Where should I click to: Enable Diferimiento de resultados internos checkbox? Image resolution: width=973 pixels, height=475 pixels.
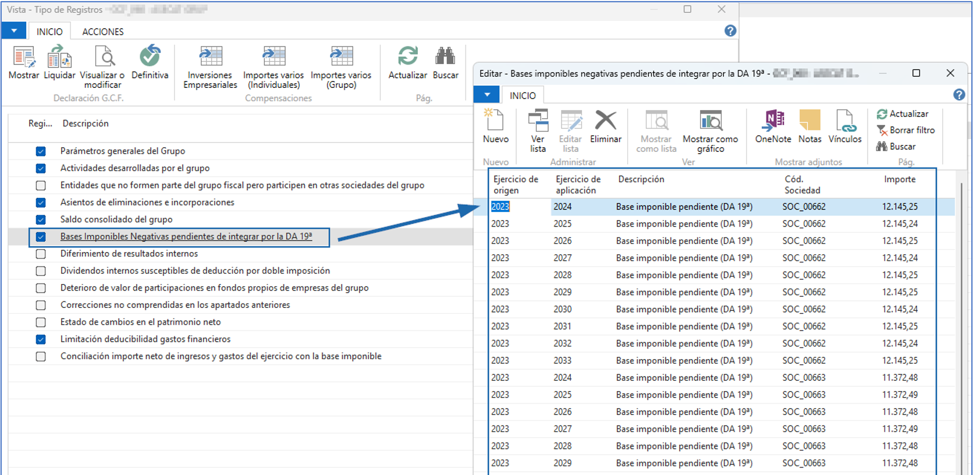coord(41,254)
